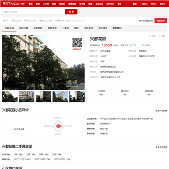Open the 二手房 tab in the community tab bar

click(65, 28)
